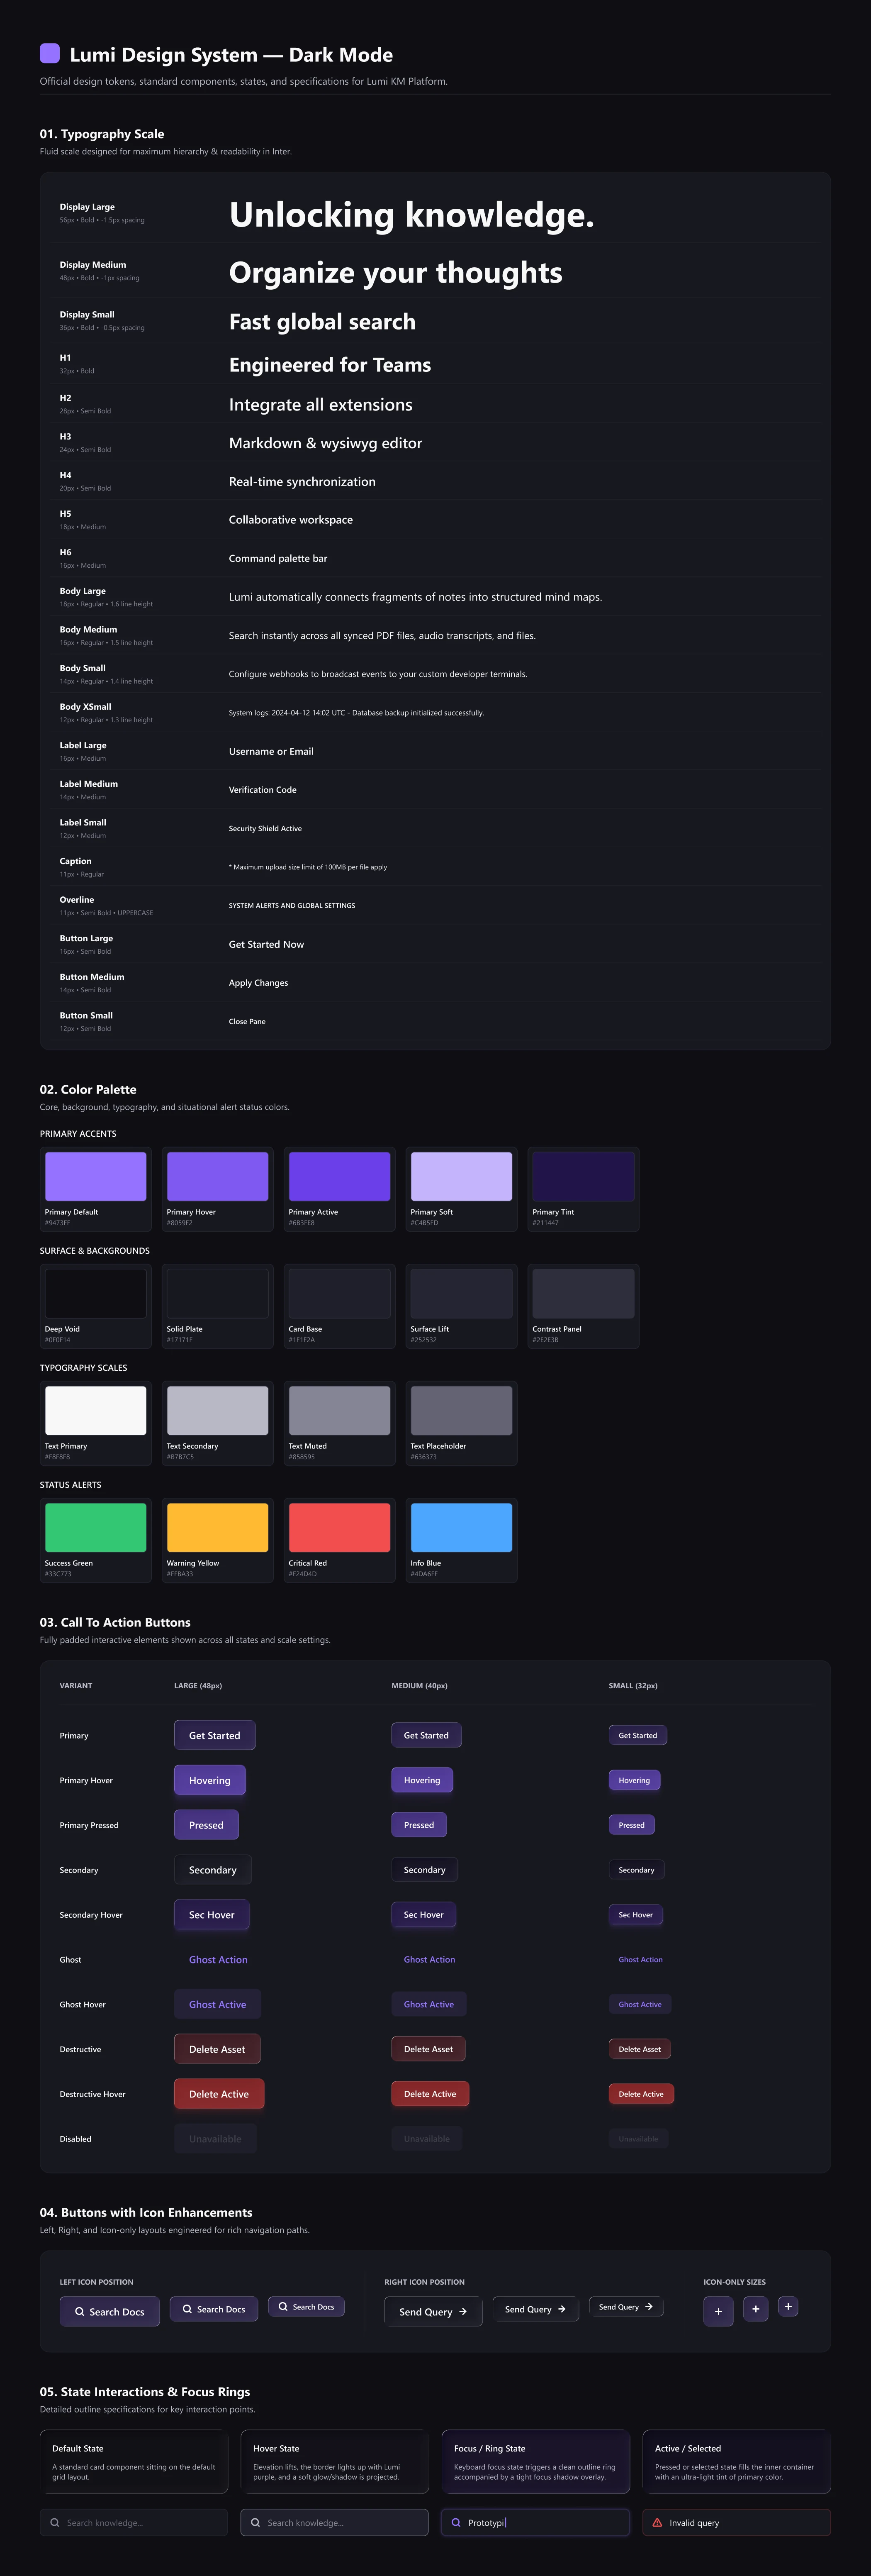Click the medium Search Docs button
This screenshot has height=2576, width=871.
(x=214, y=2309)
